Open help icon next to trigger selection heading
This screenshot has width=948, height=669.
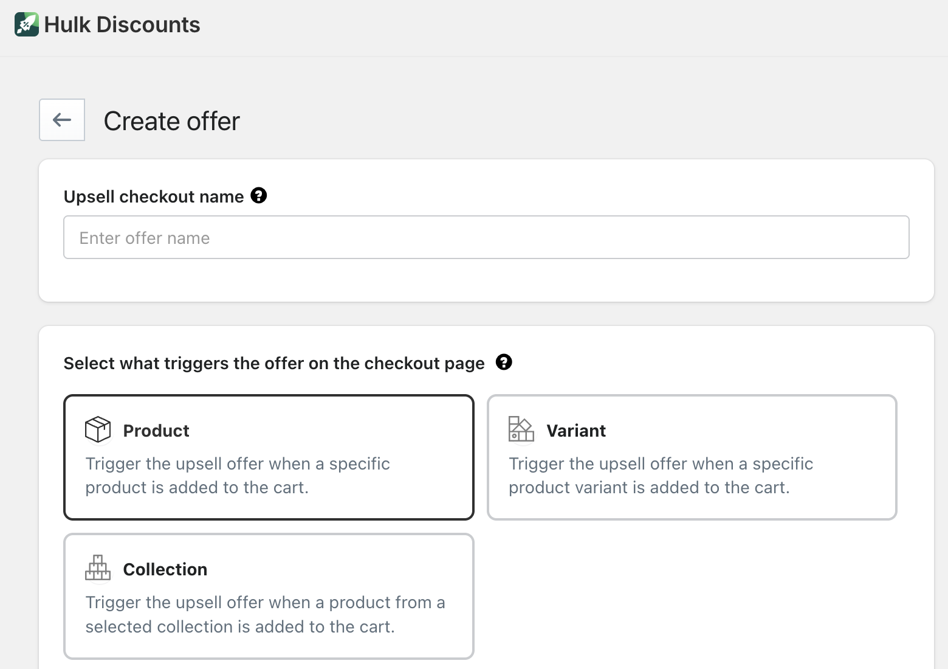(x=504, y=362)
